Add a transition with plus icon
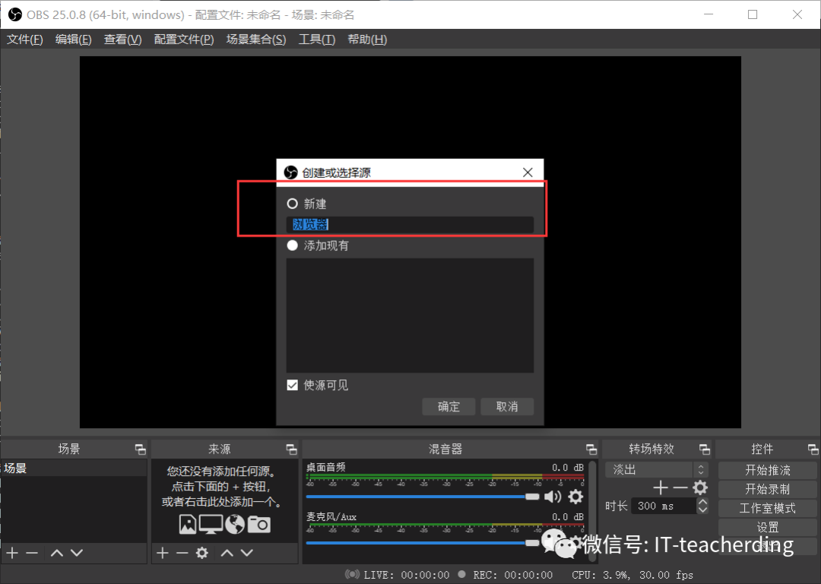The width and height of the screenshot is (821, 584). (661, 488)
